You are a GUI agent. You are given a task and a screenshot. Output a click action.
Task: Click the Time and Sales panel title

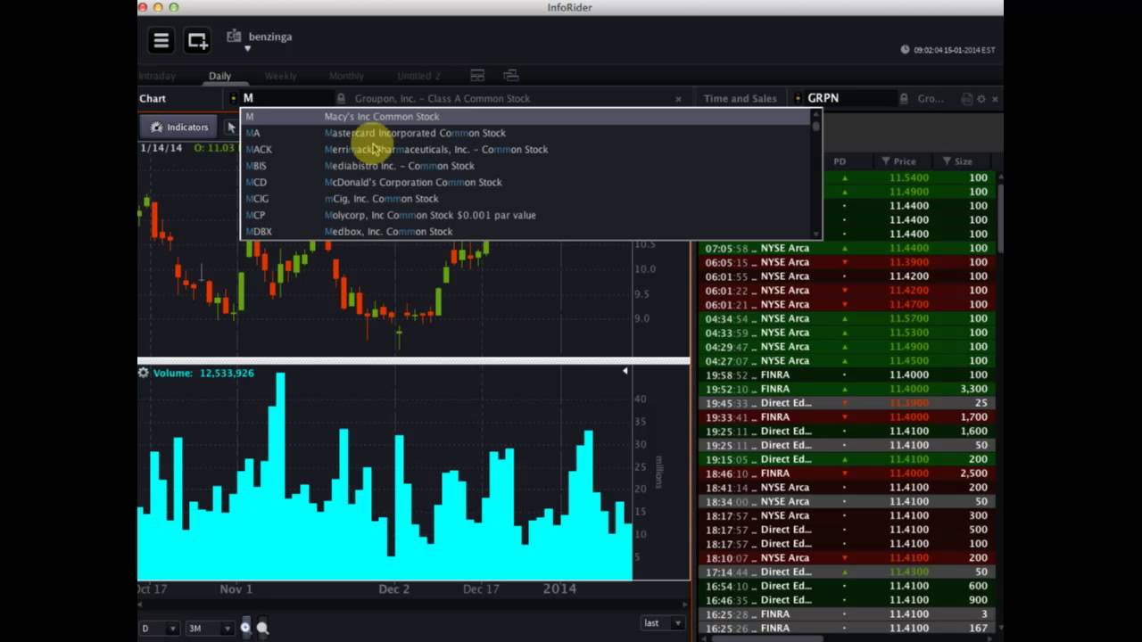(740, 98)
